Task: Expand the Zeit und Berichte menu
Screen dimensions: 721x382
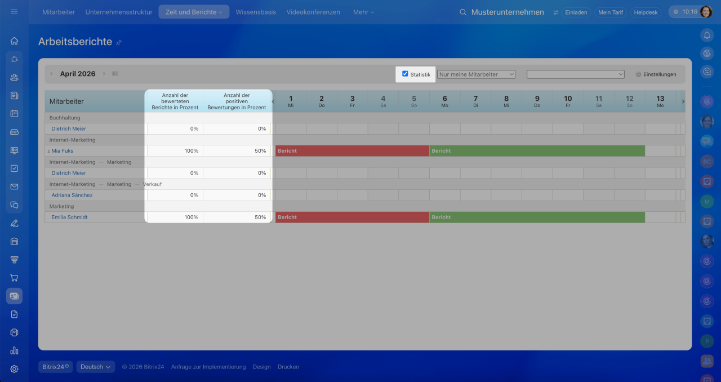Action: [x=194, y=12]
